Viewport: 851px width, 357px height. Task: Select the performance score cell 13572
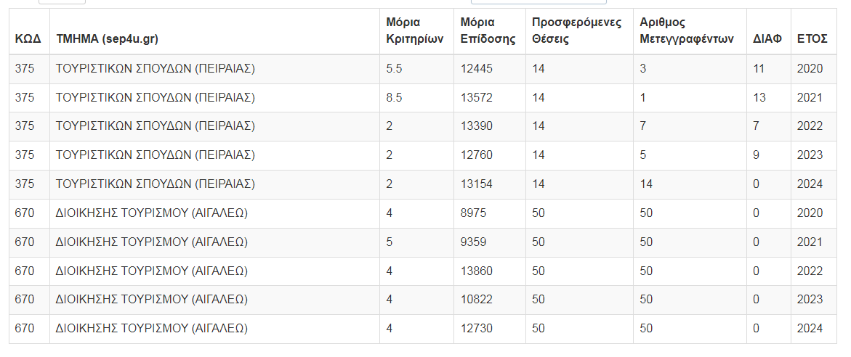477,98
